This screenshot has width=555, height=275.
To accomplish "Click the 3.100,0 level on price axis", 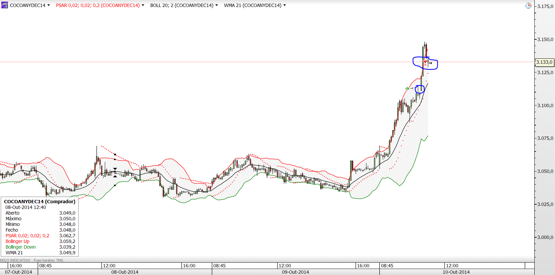I will click(x=545, y=105).
